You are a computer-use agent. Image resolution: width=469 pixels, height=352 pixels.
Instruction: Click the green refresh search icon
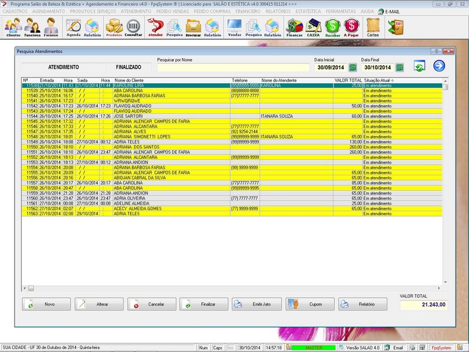coord(419,66)
